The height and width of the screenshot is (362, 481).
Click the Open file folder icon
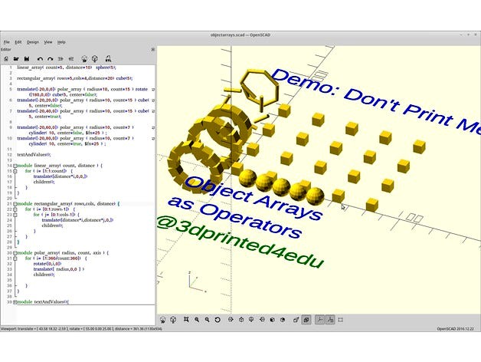16,59
